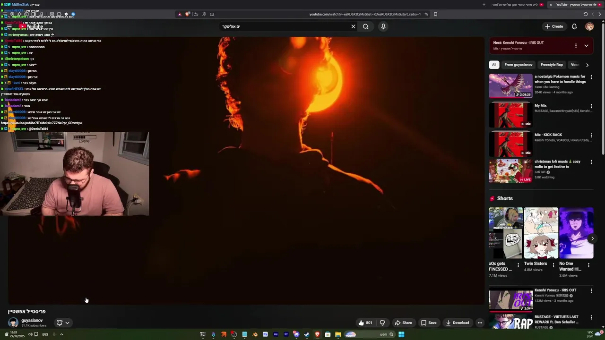605x340 pixels.
Task: Bookmark this page icon in address bar
Action: (435, 14)
